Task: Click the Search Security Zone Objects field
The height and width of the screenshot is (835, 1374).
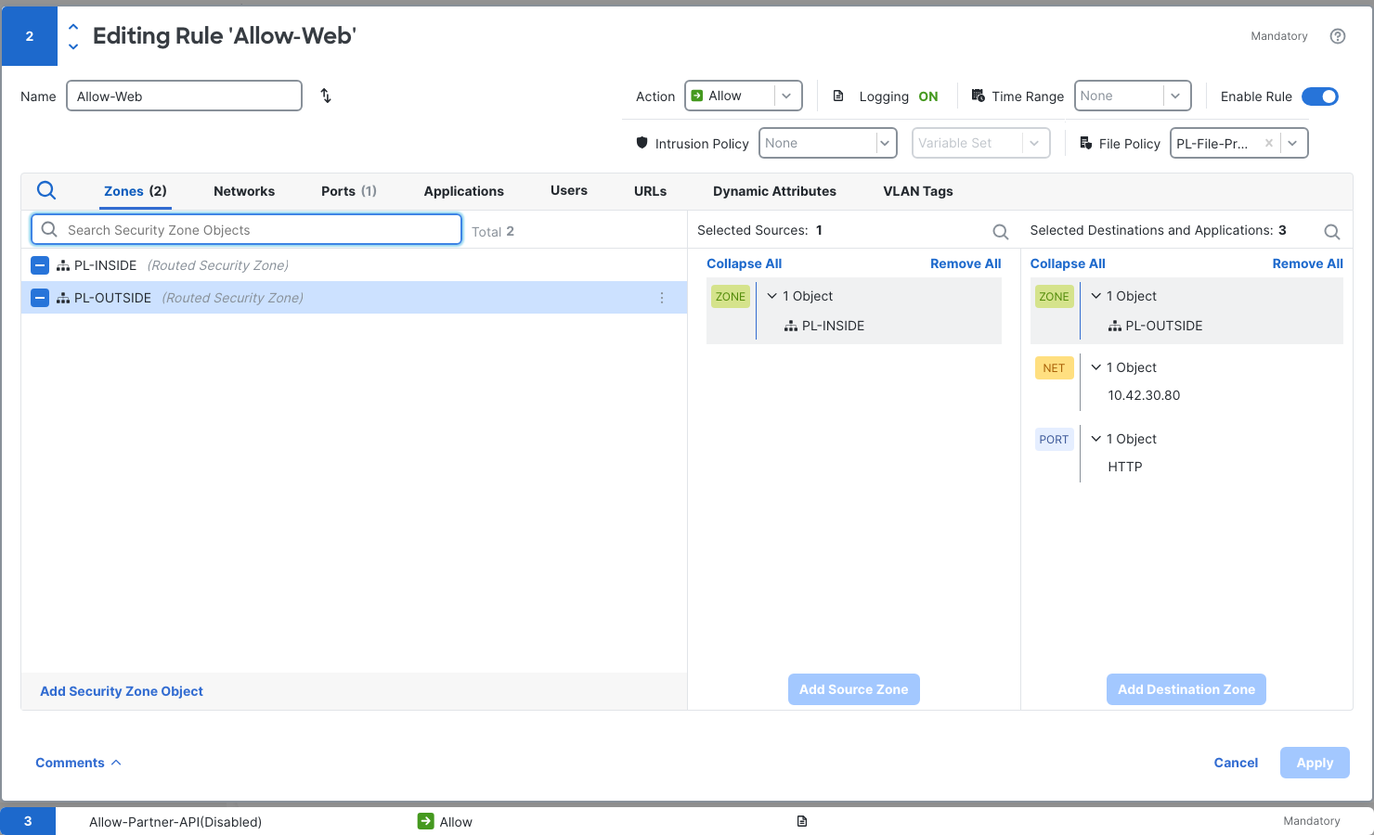Action: click(246, 230)
